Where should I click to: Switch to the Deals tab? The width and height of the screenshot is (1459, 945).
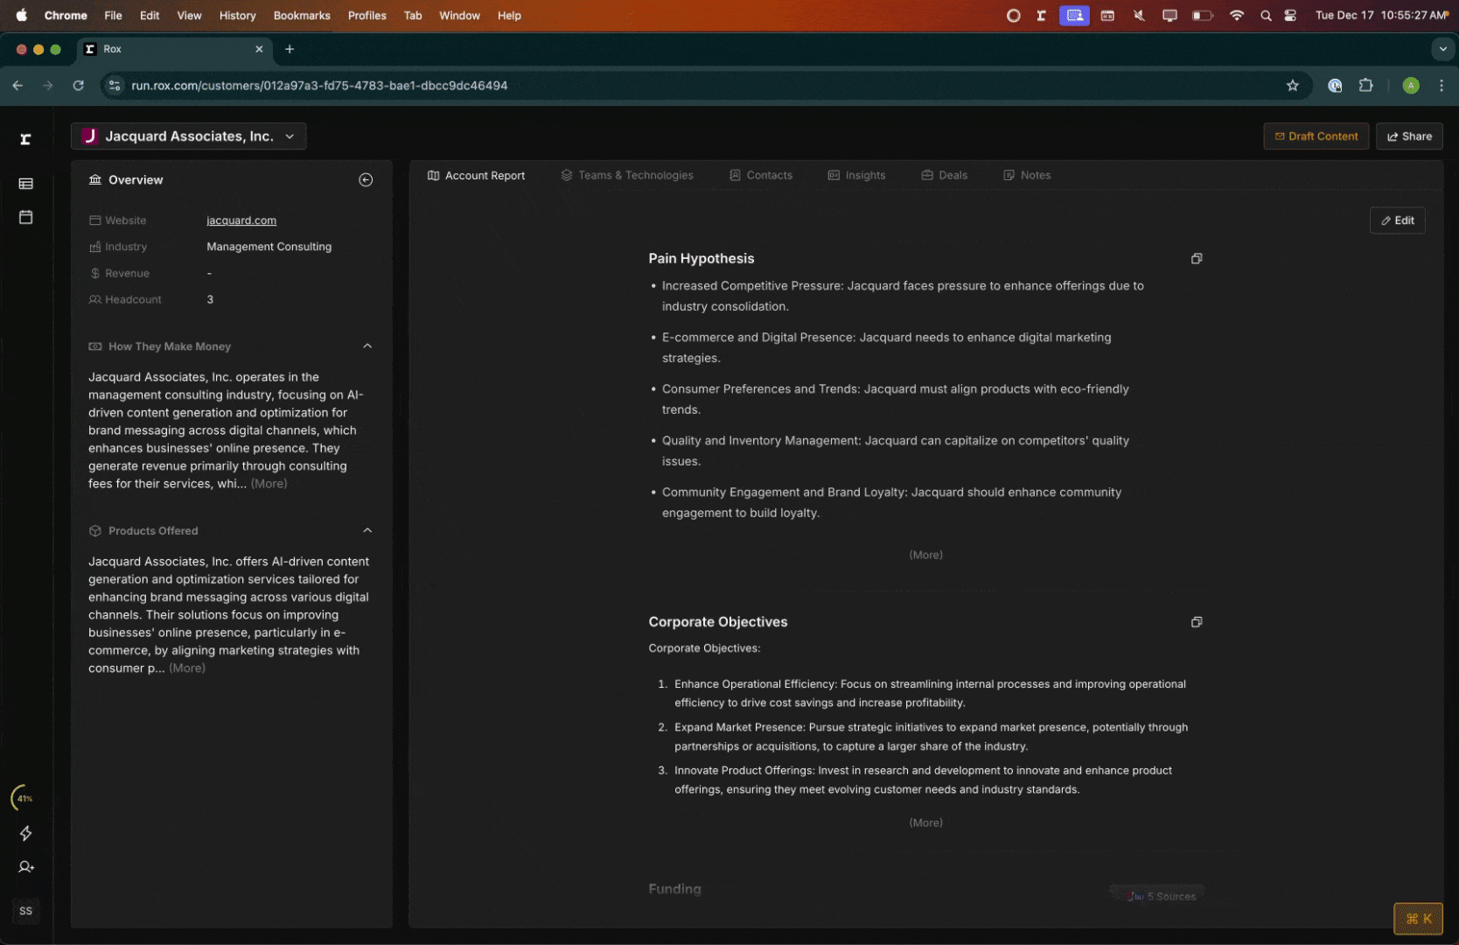pos(944,176)
